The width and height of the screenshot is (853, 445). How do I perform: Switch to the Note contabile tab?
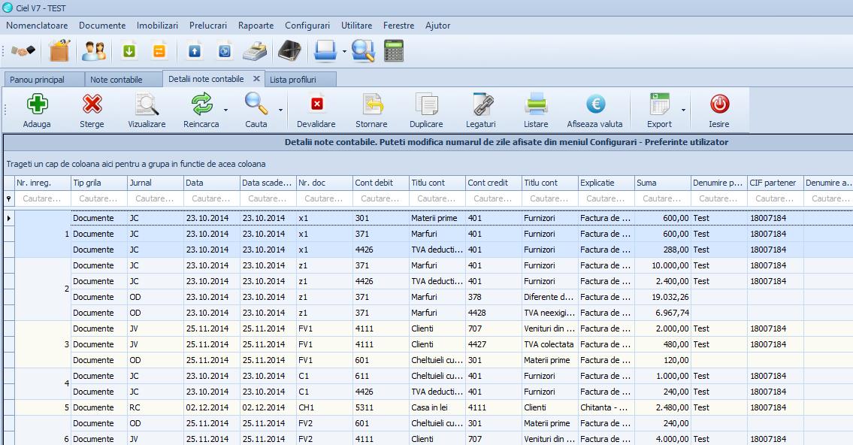[123, 80]
